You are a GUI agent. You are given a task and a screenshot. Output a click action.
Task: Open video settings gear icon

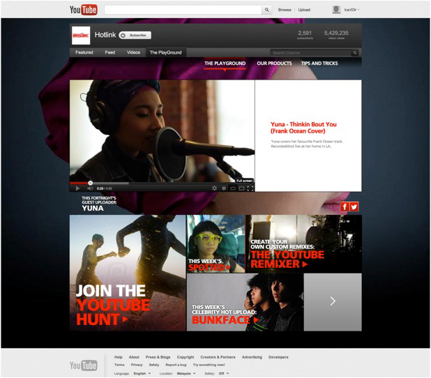click(x=214, y=188)
